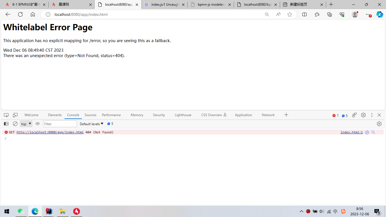Open the Lighthouse tab
Screen dimensions: 386x217
click(x=183, y=115)
